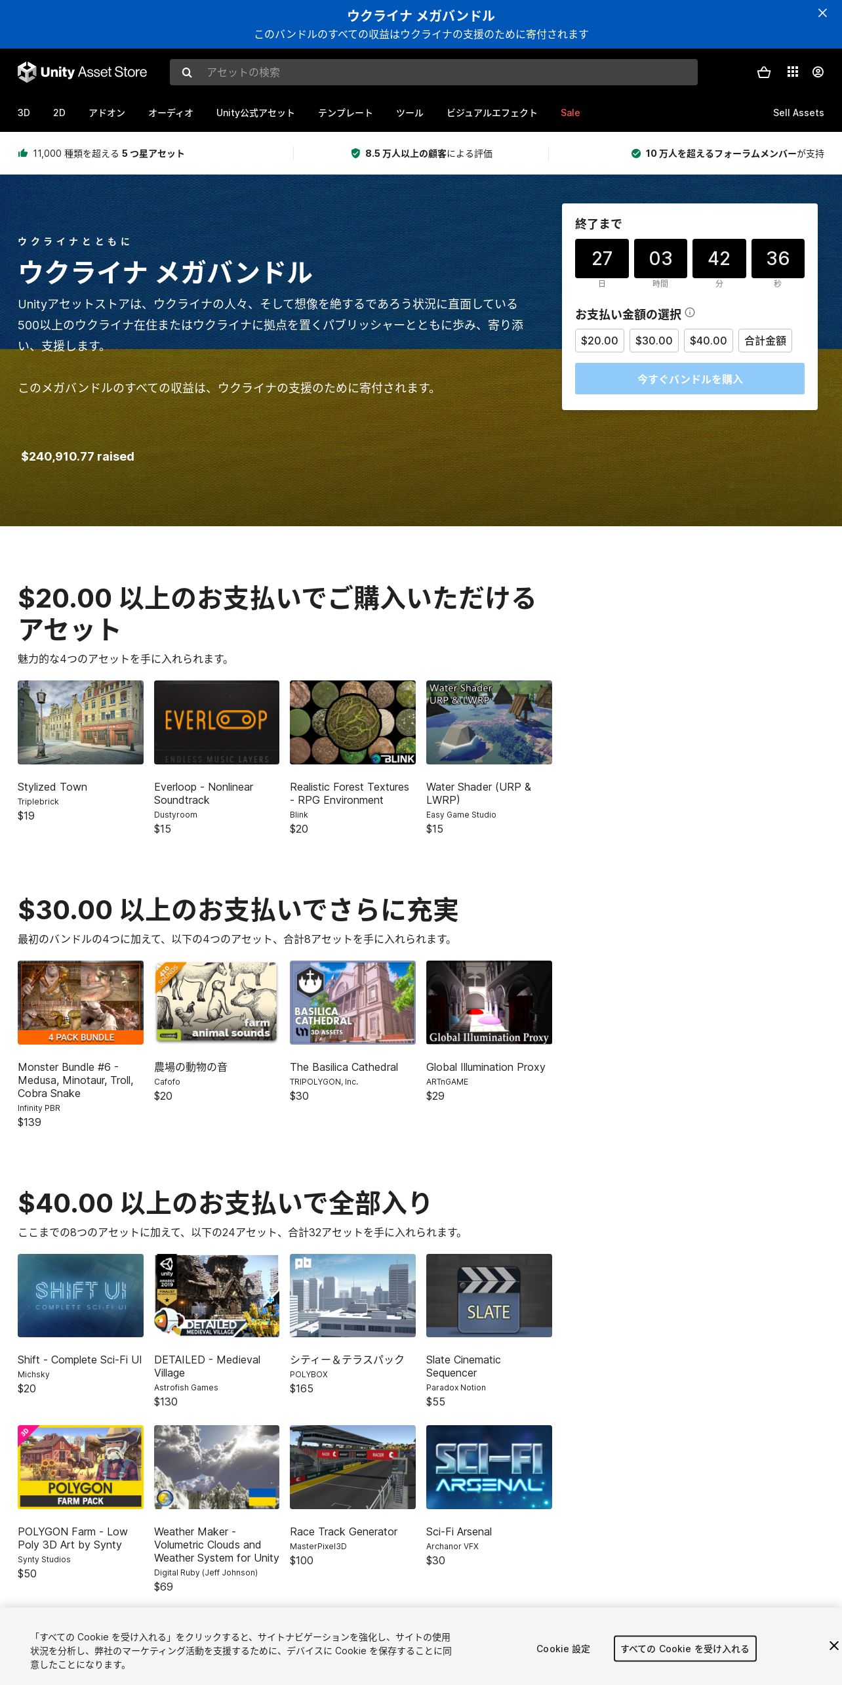Click the Race Track Generator title

[344, 1531]
